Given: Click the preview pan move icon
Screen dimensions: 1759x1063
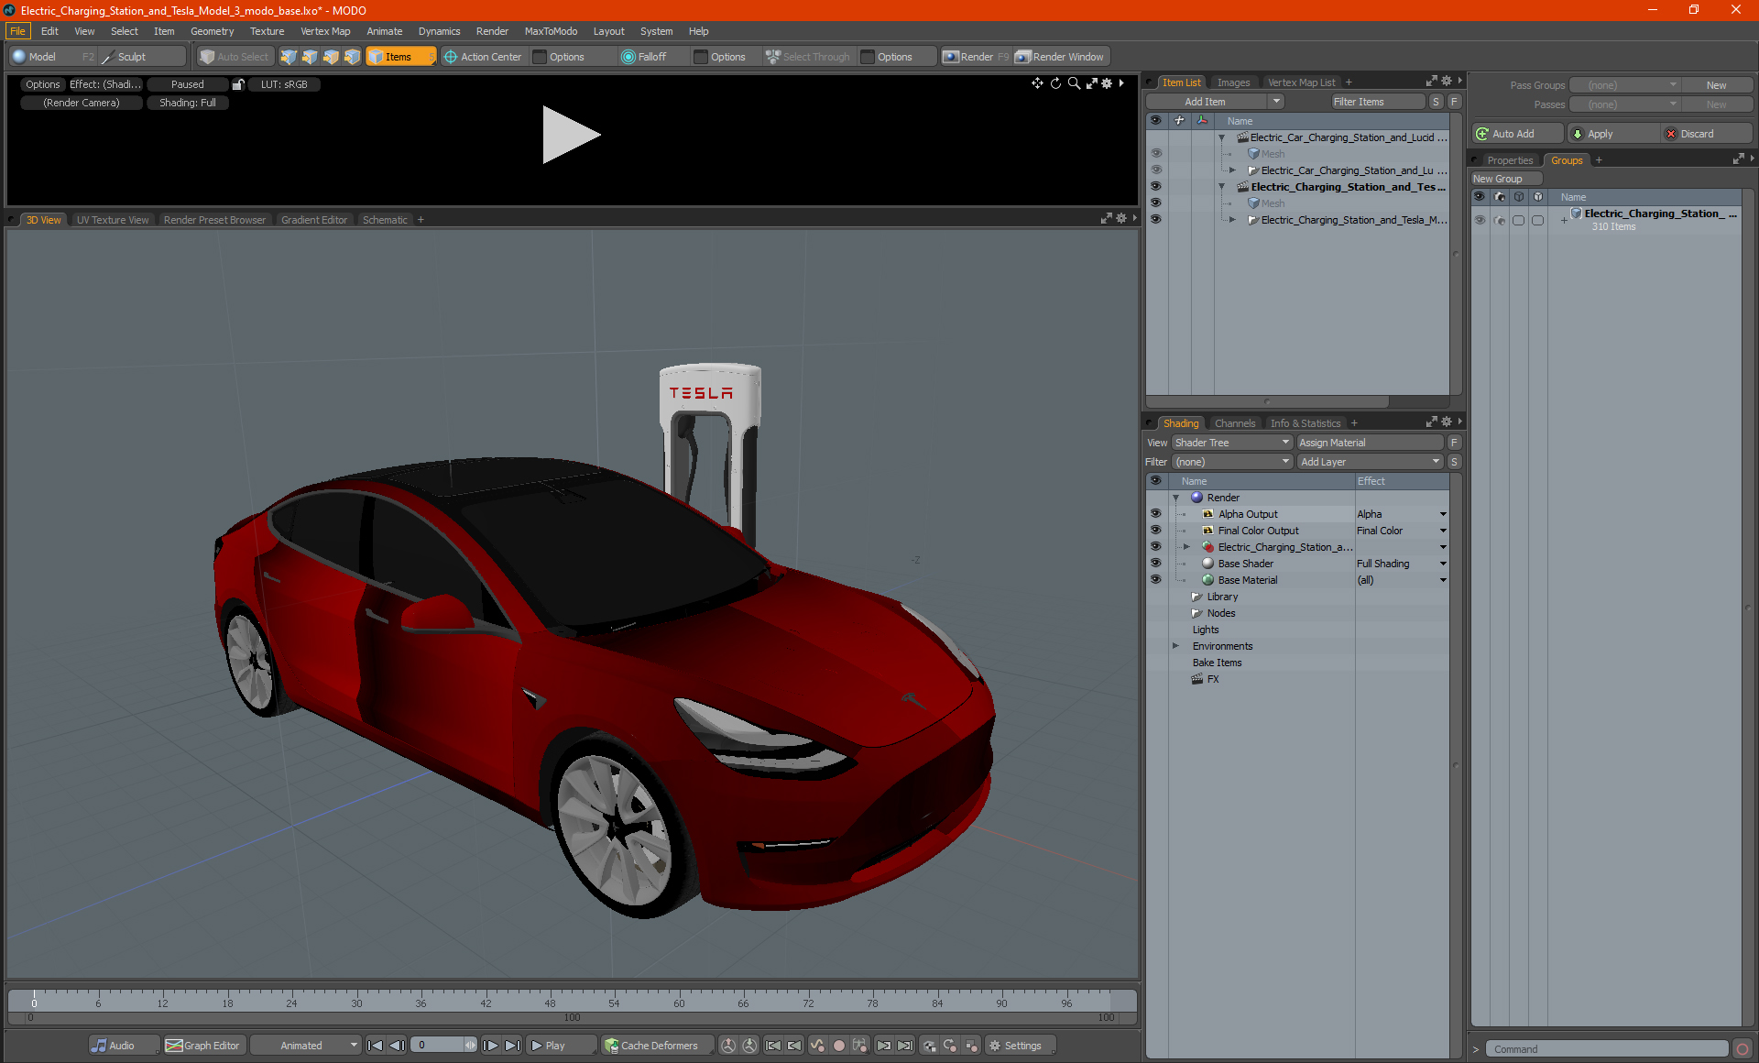Looking at the screenshot, I should 1037,83.
